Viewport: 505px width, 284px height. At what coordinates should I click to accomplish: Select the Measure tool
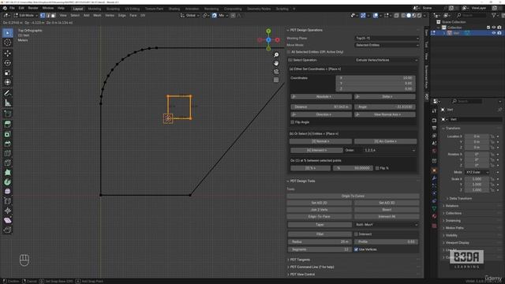pyautogui.click(x=8, y=103)
